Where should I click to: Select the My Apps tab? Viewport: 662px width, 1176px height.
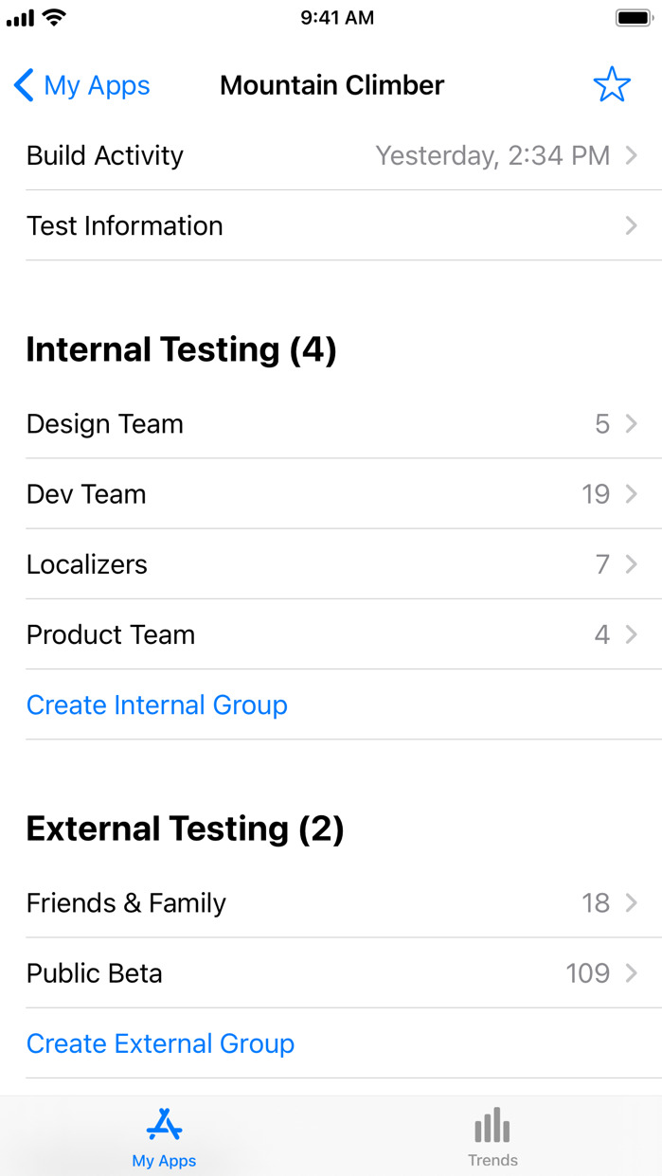164,1137
